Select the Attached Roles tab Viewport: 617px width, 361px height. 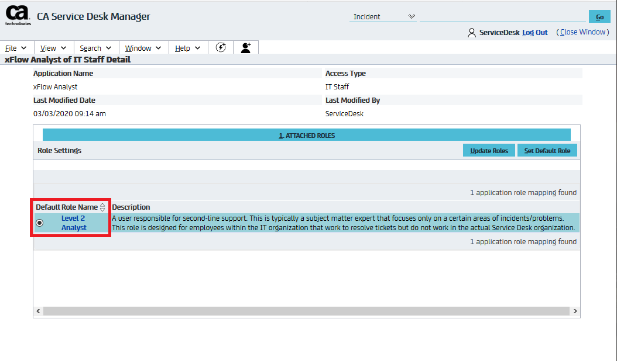pos(307,135)
